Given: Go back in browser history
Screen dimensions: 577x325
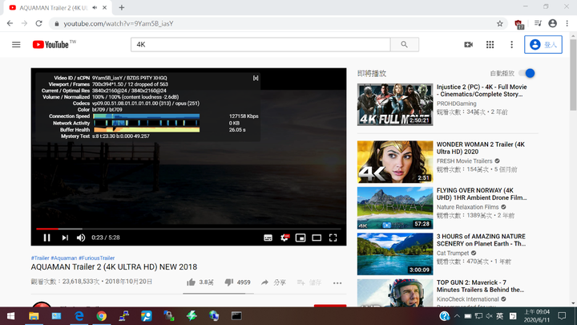Looking at the screenshot, I should [x=10, y=23].
